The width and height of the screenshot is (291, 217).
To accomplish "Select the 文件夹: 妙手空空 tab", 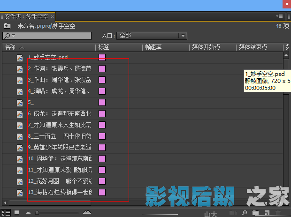I will pos(27,17).
